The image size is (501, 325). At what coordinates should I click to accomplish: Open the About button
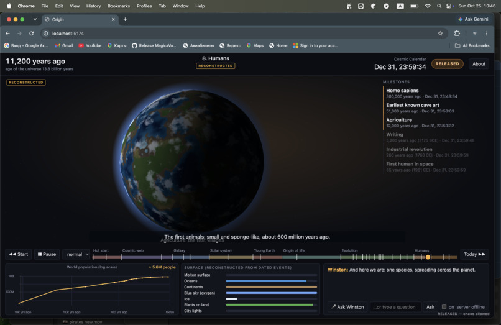479,64
